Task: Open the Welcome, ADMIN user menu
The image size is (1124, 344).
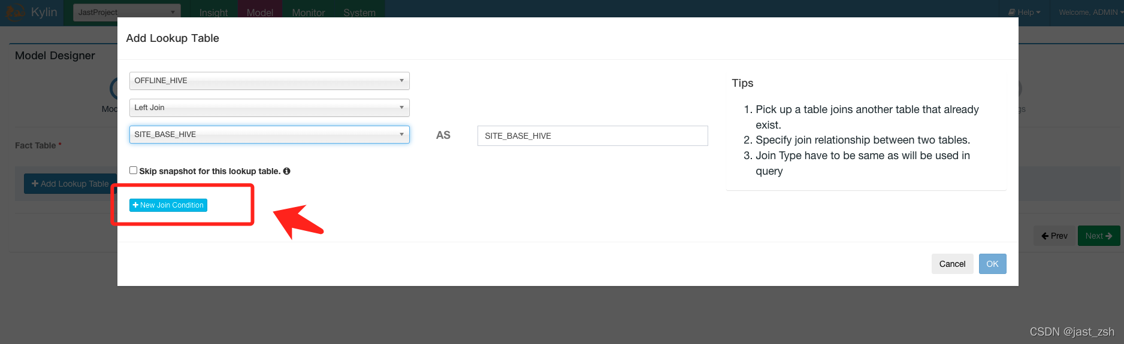Action: [x=1090, y=12]
